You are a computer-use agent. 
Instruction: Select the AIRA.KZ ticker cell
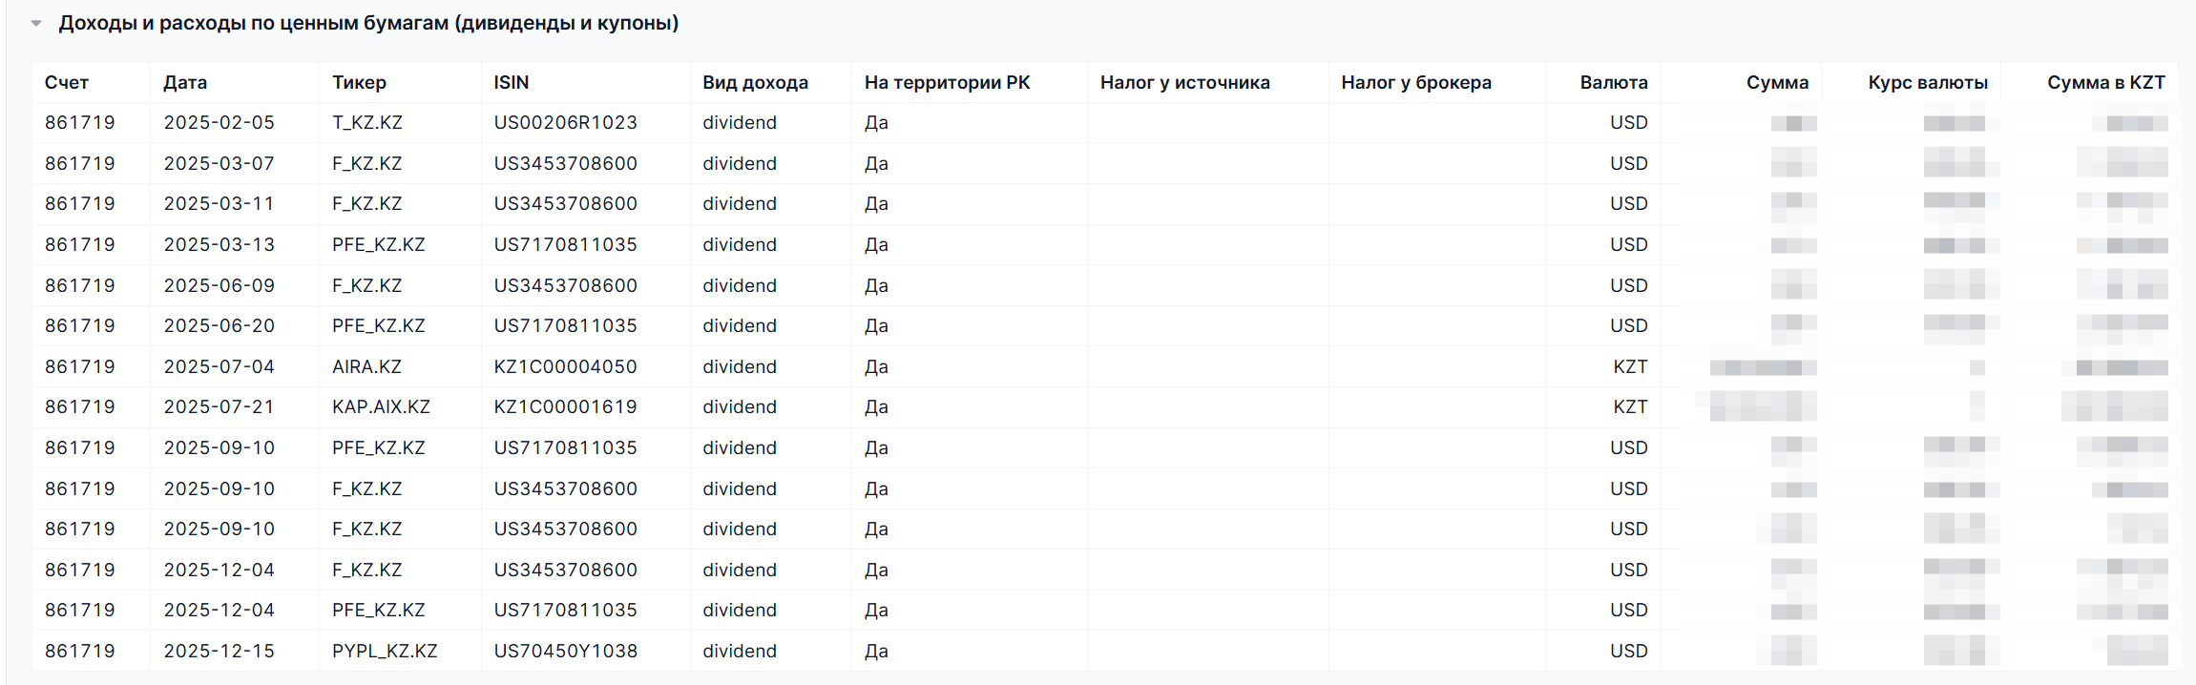tap(368, 366)
